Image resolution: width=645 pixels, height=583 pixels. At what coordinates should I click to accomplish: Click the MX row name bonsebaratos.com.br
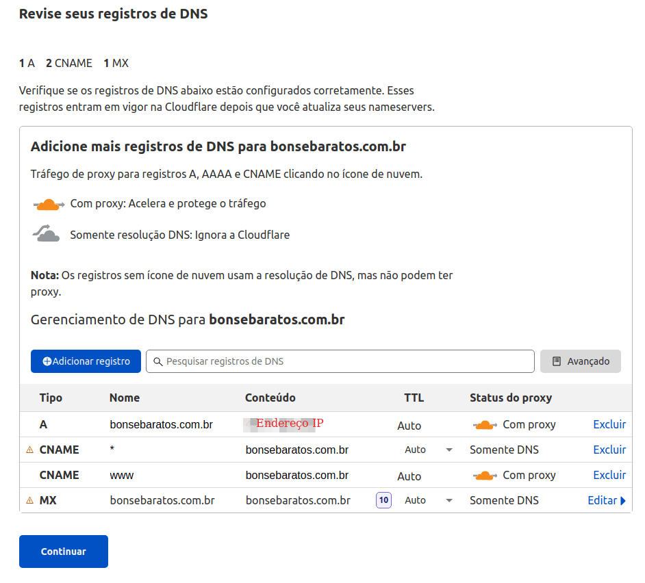(x=162, y=500)
